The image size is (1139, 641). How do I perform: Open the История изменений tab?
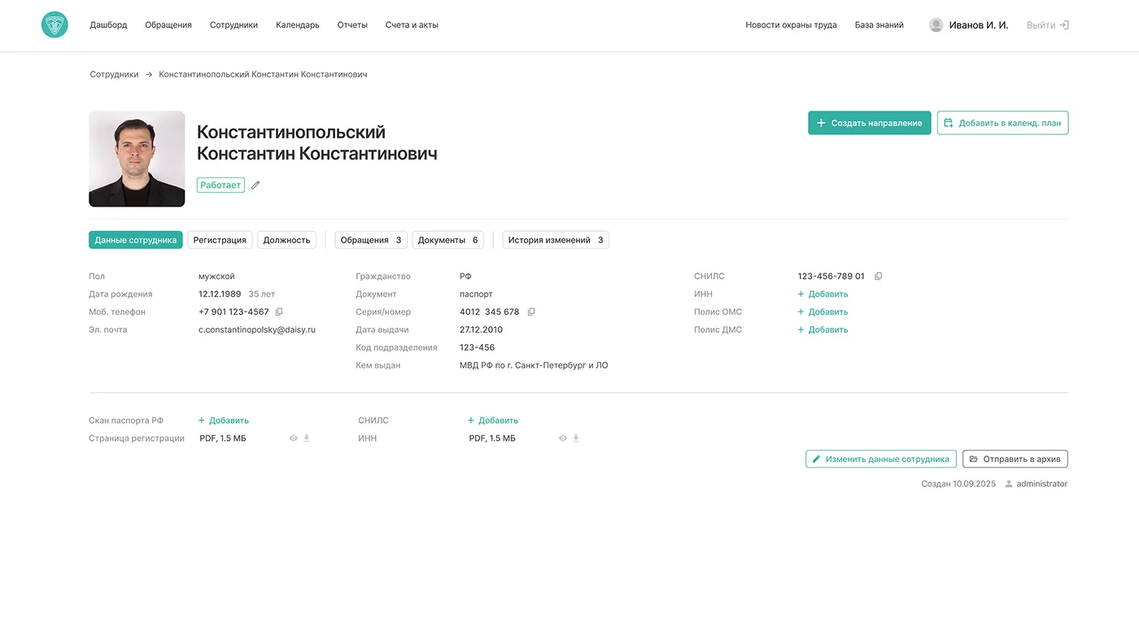(x=555, y=240)
